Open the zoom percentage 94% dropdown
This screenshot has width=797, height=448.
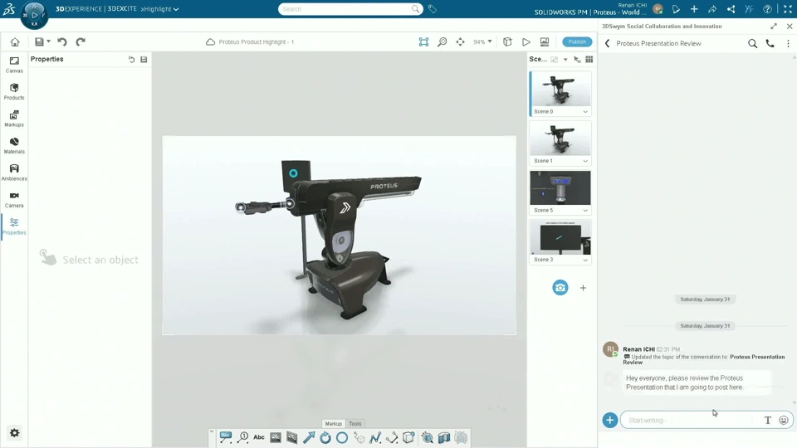[483, 41]
